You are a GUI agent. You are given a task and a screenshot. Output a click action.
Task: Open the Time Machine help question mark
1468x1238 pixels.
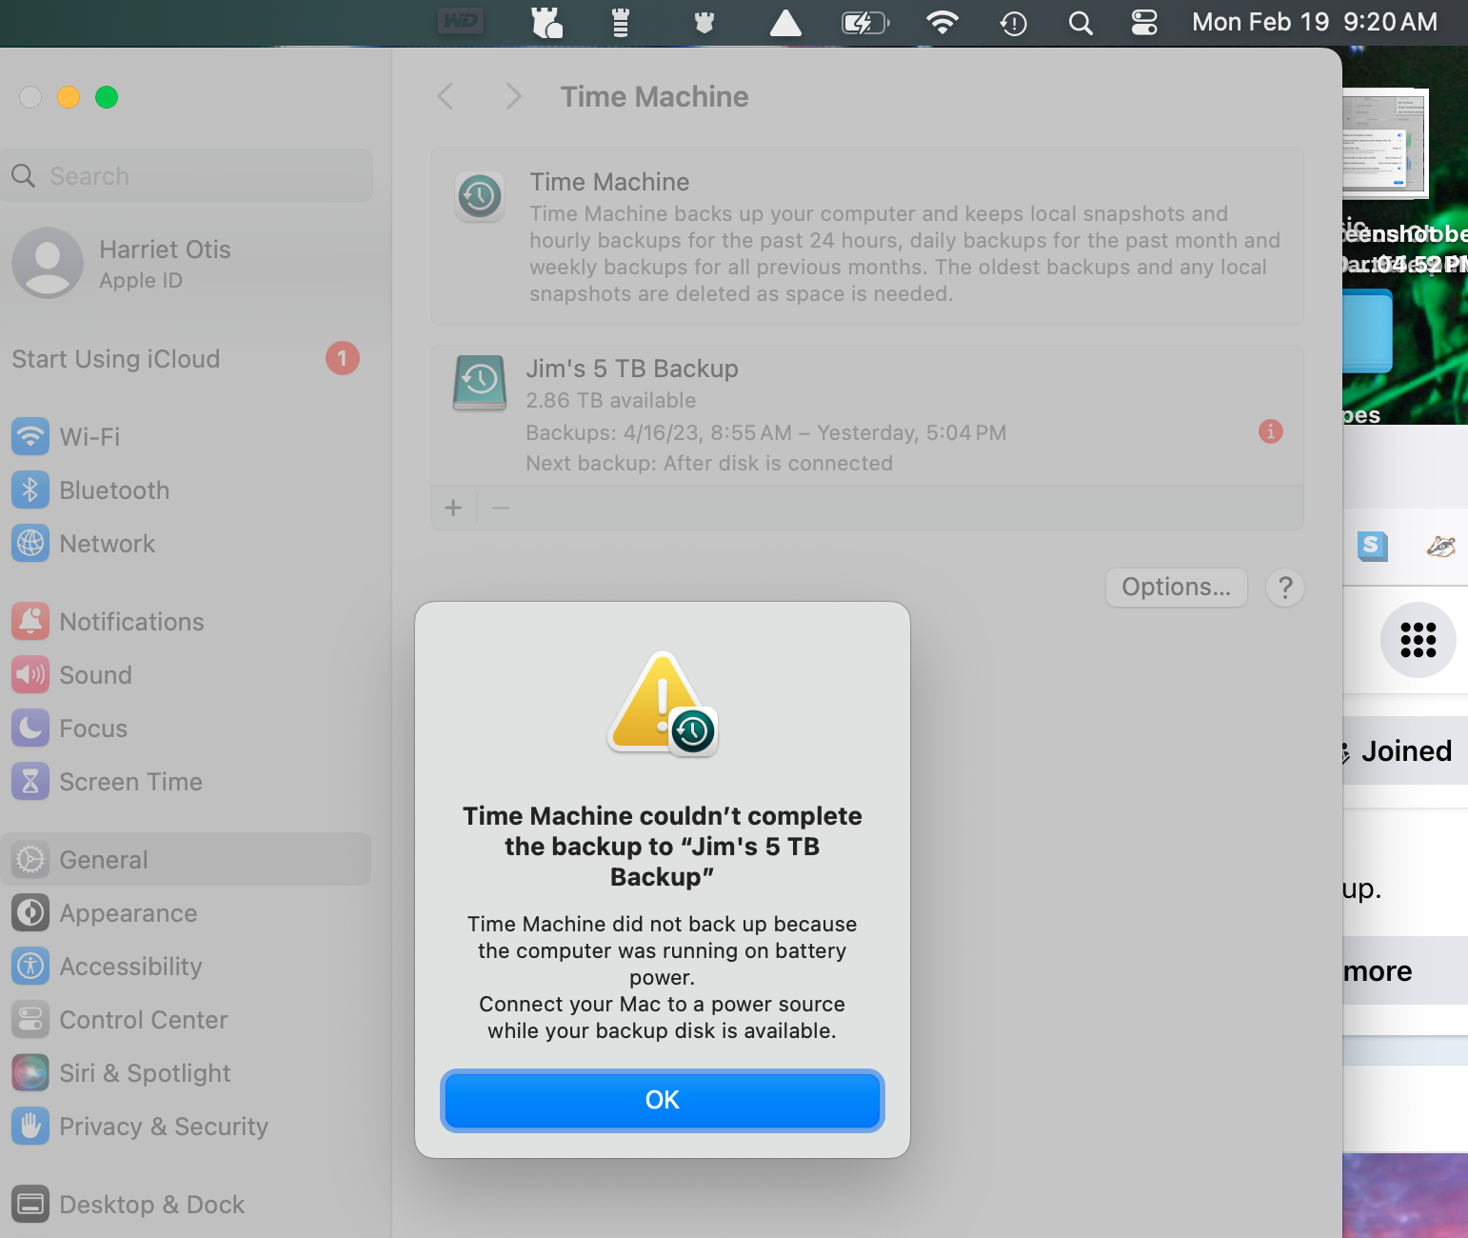[1285, 588]
